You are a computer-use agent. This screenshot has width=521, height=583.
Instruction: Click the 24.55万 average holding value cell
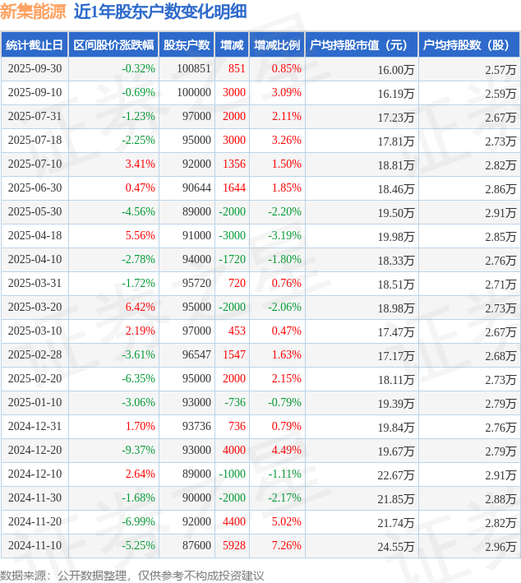pyautogui.click(x=395, y=546)
